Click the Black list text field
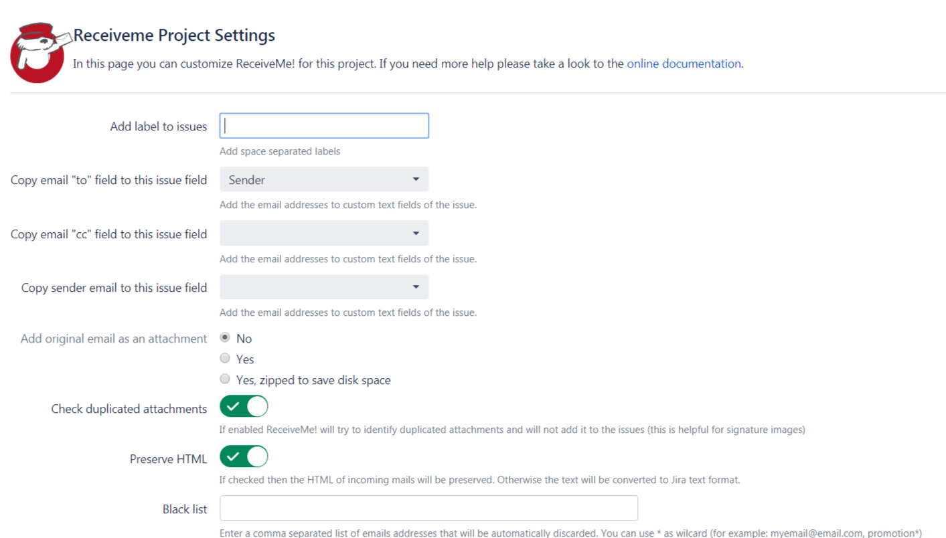The height and width of the screenshot is (538, 946). pyautogui.click(x=428, y=509)
